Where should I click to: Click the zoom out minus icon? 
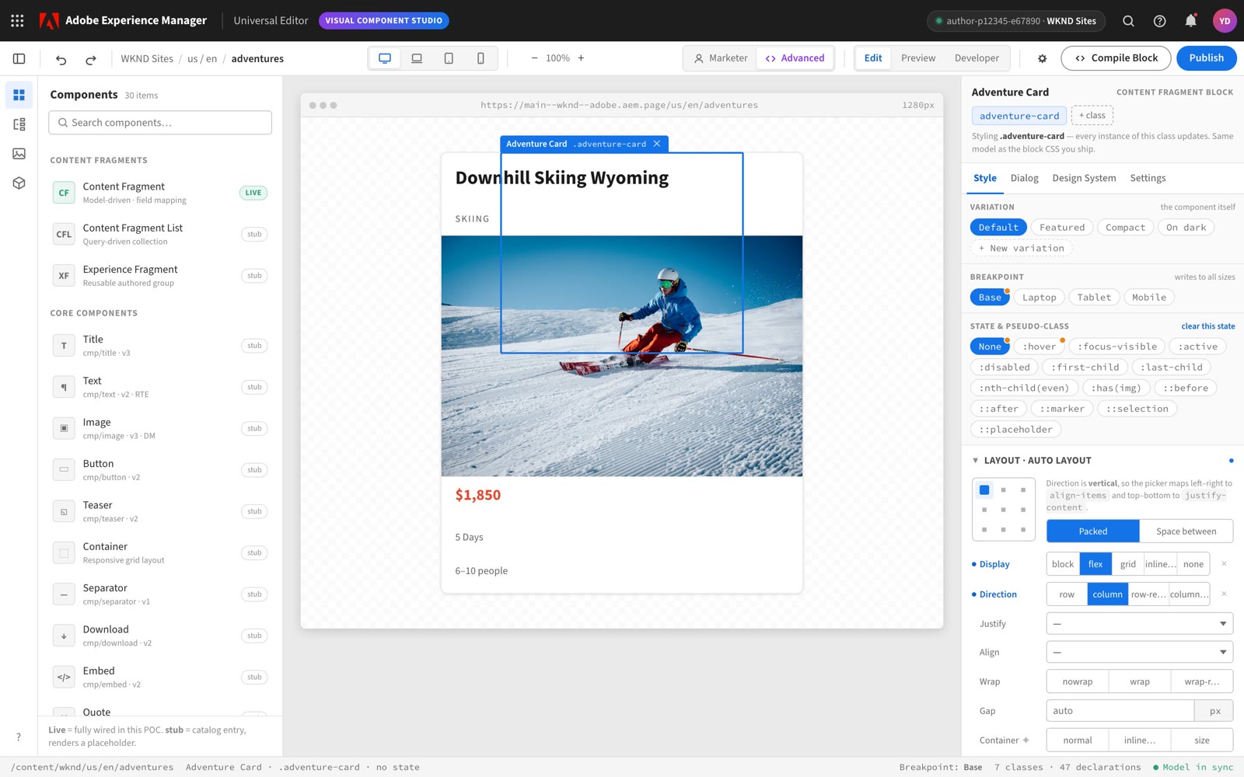click(x=534, y=58)
